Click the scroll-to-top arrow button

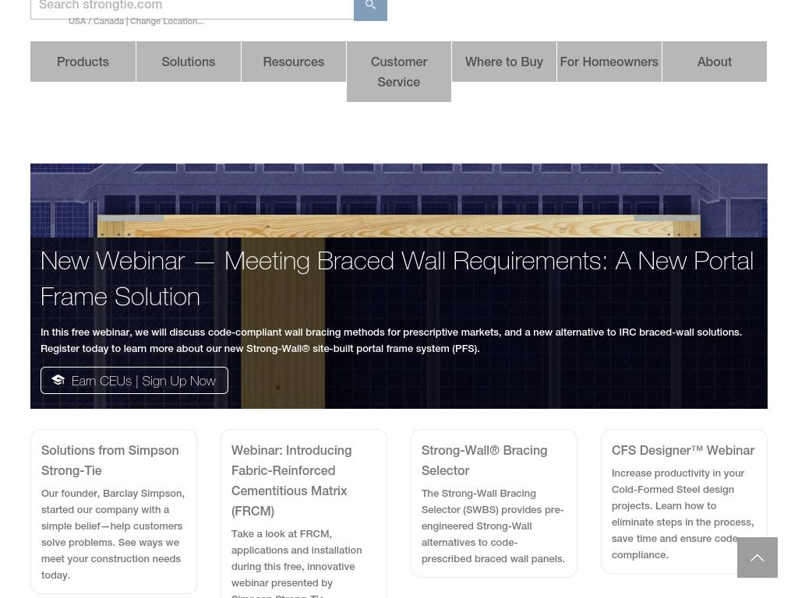tap(757, 558)
